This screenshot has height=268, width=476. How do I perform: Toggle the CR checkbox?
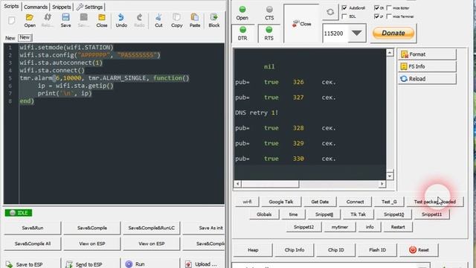[376, 7]
